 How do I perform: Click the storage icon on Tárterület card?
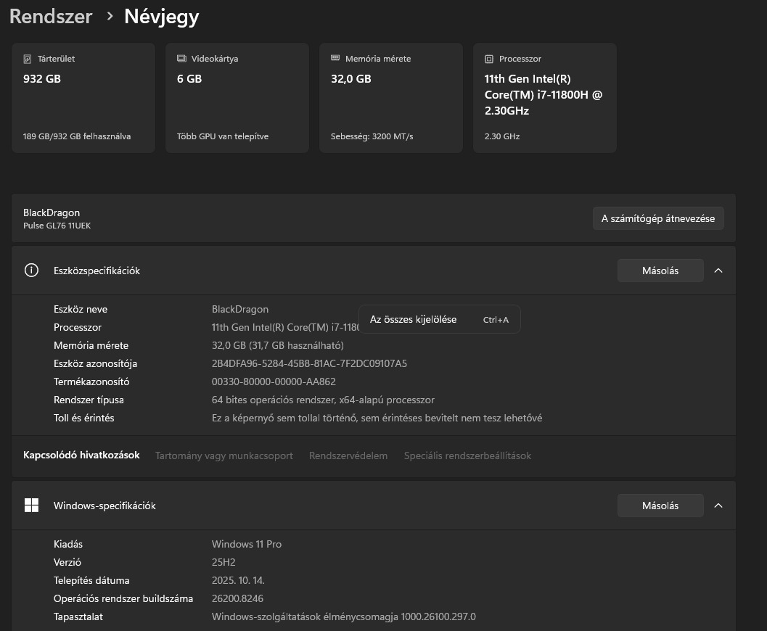(28, 59)
